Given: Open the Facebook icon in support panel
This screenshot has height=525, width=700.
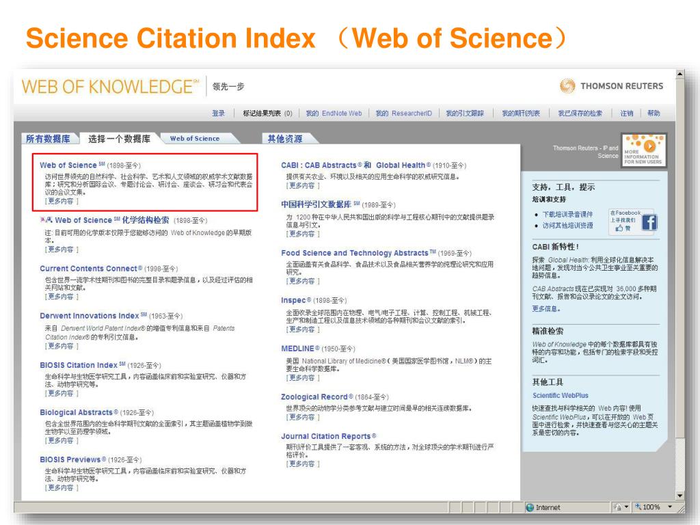Looking at the screenshot, I should click(x=649, y=222).
